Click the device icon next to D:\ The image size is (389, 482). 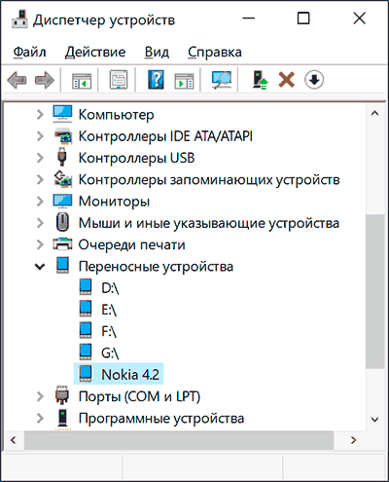click(x=86, y=287)
